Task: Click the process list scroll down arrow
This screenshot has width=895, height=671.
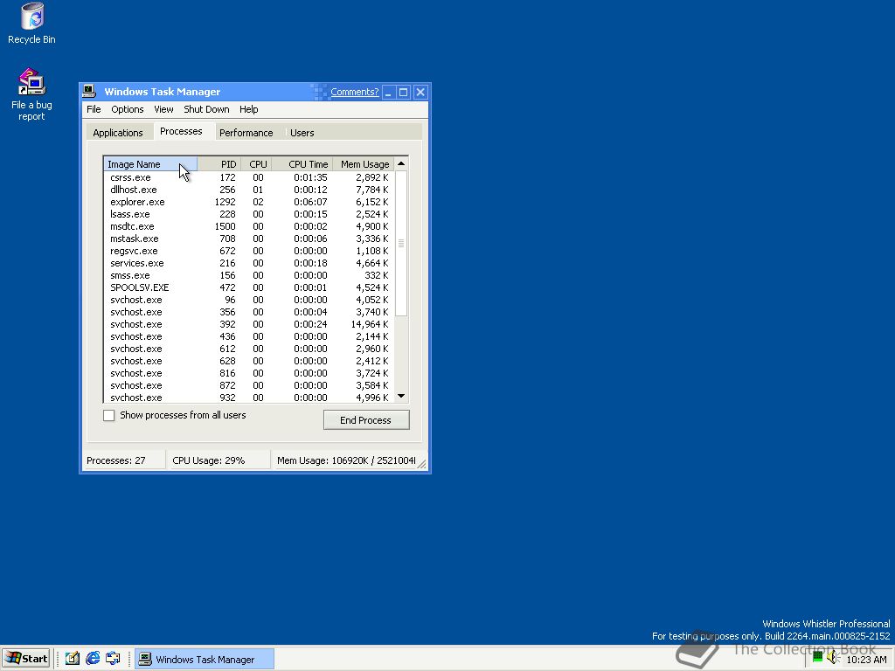Action: [x=401, y=396]
